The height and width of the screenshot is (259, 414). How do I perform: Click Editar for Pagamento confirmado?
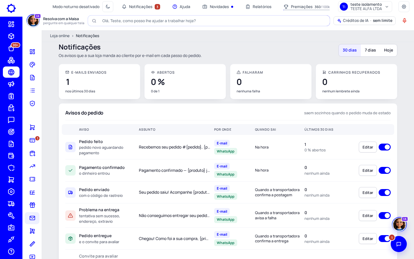(x=368, y=170)
